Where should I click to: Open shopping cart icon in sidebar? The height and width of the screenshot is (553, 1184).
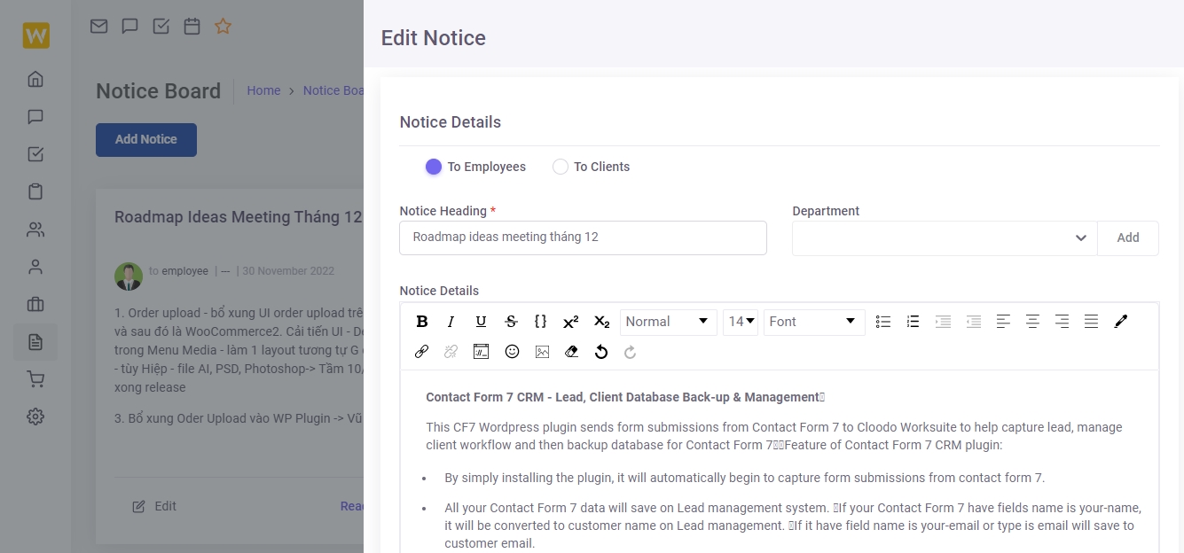click(35, 379)
